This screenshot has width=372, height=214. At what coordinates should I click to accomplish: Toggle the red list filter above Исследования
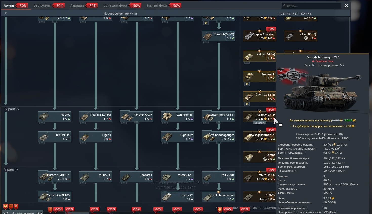coord(11,206)
